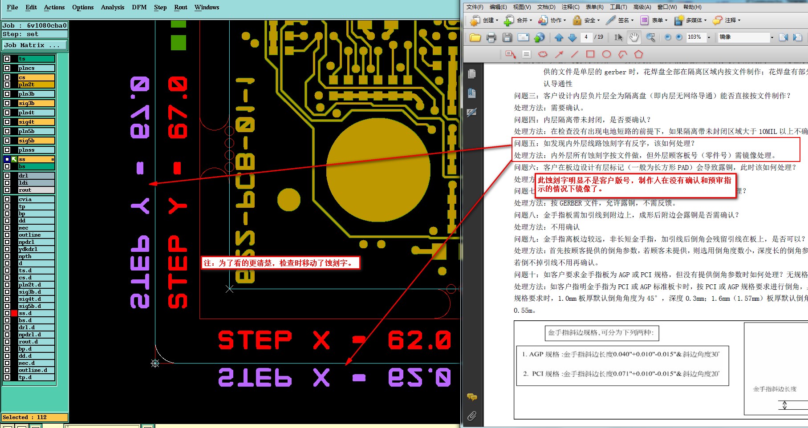Click the 镜像 search text field
The height and width of the screenshot is (428, 808).
point(743,37)
